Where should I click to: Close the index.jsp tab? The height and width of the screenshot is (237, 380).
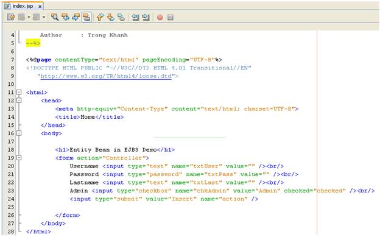(x=40, y=6)
